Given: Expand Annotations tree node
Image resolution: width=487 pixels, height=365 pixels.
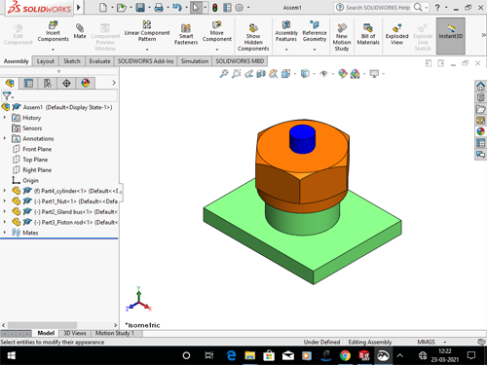Looking at the screenshot, I should (5, 138).
